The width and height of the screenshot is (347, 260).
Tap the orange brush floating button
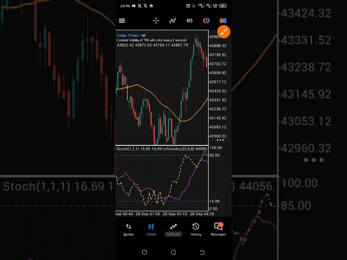224,32
